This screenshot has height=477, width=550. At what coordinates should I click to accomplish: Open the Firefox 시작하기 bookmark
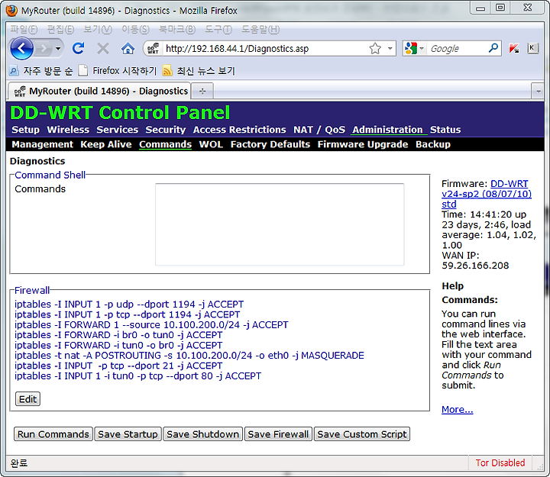click(118, 71)
